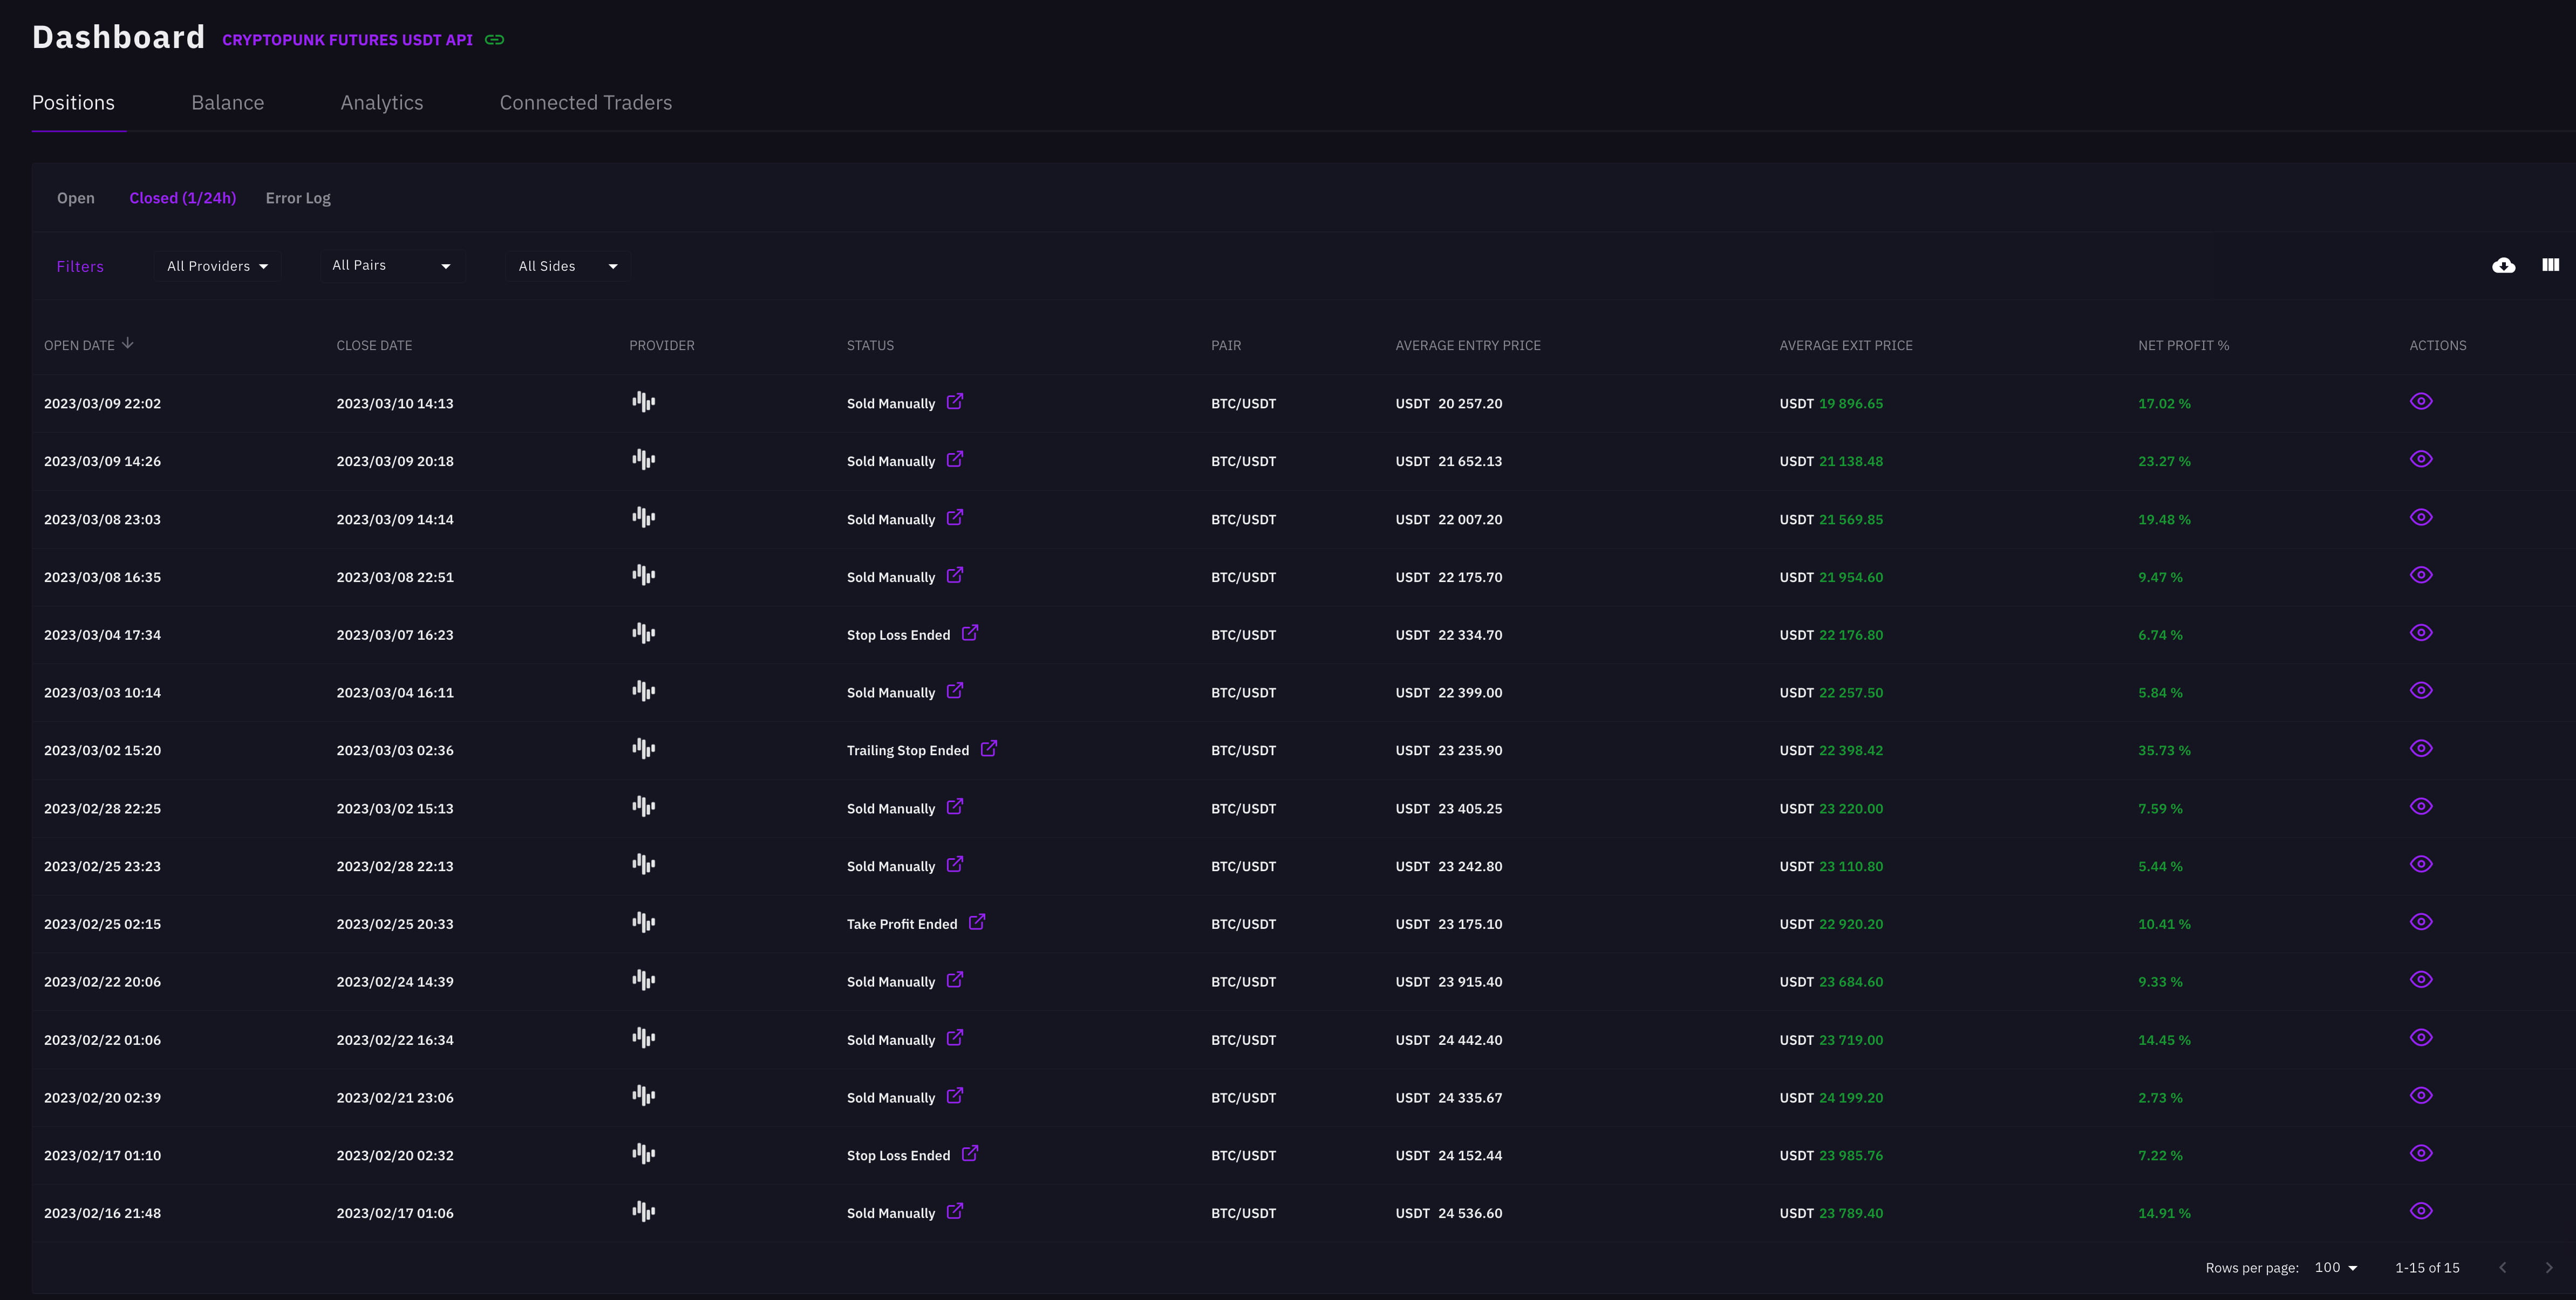This screenshot has height=1300, width=2576.
Task: Click provider icon in the 2023/02/16 21:48 row
Action: coord(643,1212)
